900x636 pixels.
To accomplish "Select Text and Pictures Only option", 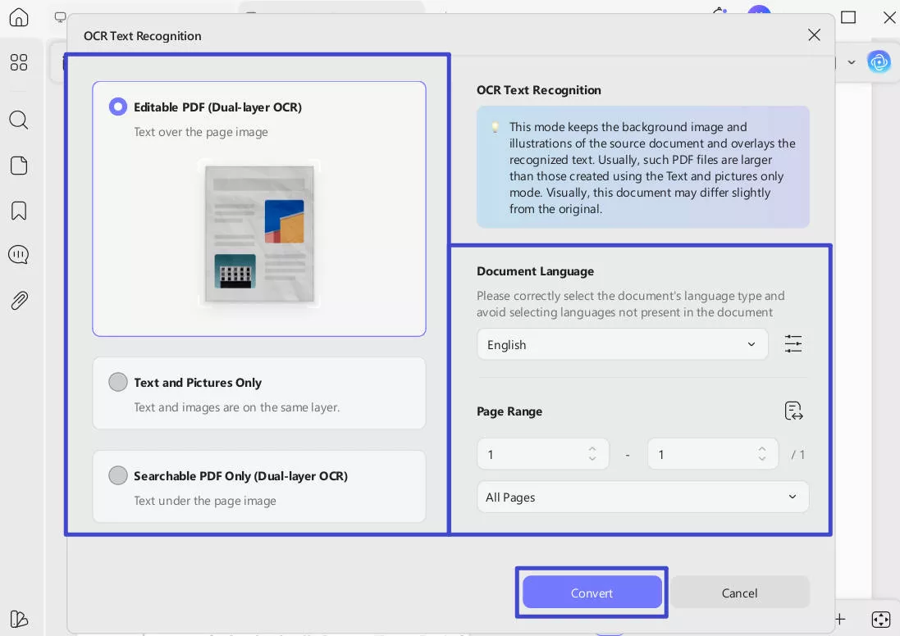I will coord(118,383).
